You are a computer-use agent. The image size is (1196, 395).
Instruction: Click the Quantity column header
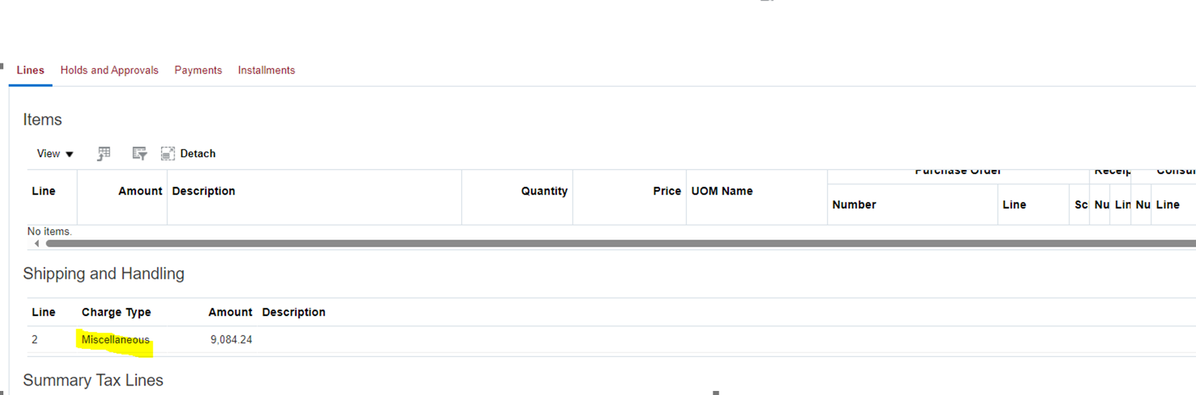(x=544, y=191)
